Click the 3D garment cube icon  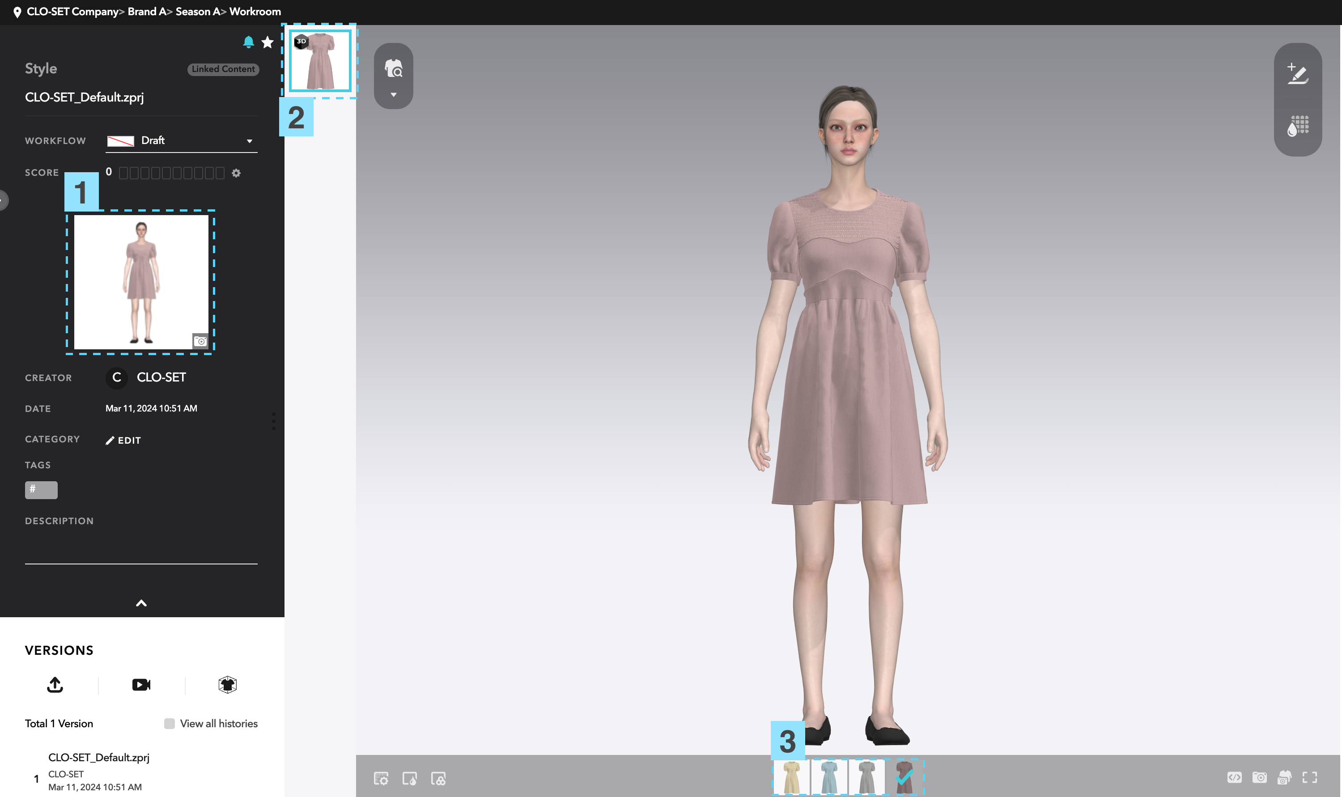click(x=228, y=685)
